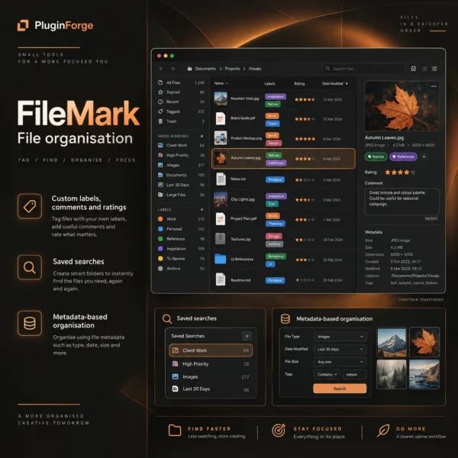The width and height of the screenshot is (458, 458).
Task: Select City Lights.jpg file thumbnail
Action: tap(221, 199)
